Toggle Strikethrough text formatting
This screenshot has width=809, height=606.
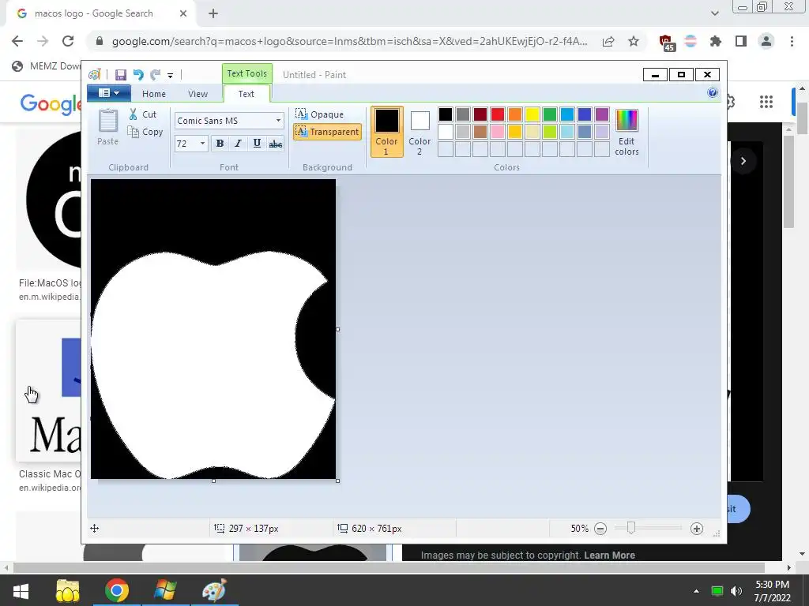tap(276, 144)
